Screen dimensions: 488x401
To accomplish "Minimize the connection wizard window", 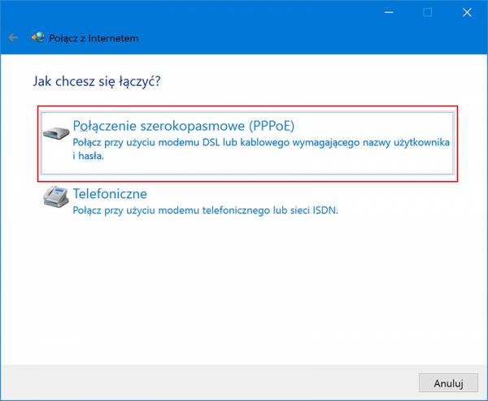I will click(389, 12).
